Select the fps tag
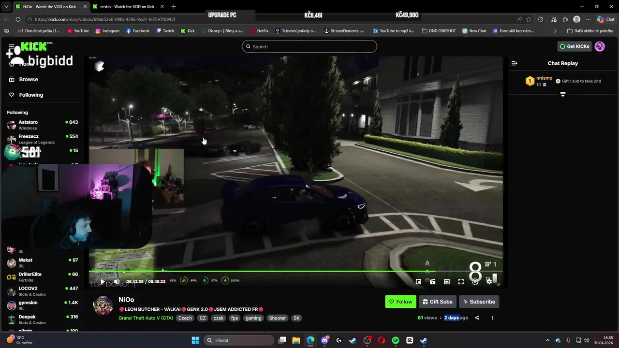Viewport: 619px width, 348px height. tap(234, 318)
